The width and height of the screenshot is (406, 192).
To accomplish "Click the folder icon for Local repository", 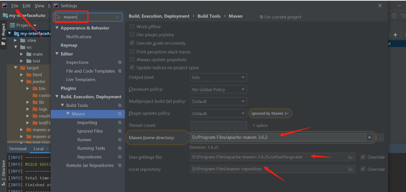I will 350,169.
